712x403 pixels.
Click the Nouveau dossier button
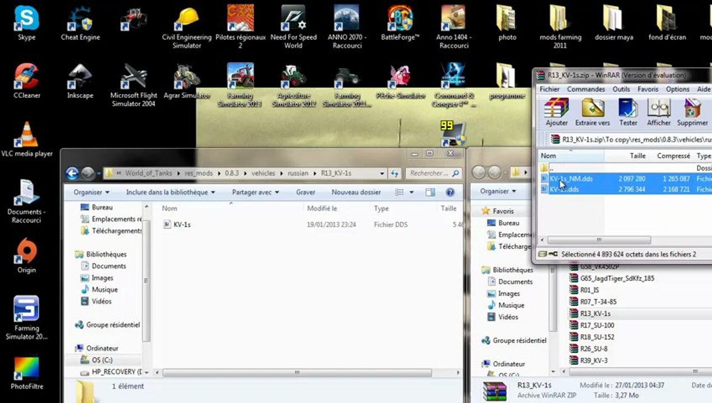point(356,192)
